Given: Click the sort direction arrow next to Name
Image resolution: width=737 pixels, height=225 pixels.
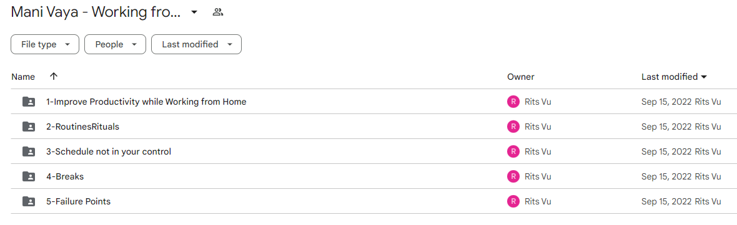Looking at the screenshot, I should [x=54, y=77].
